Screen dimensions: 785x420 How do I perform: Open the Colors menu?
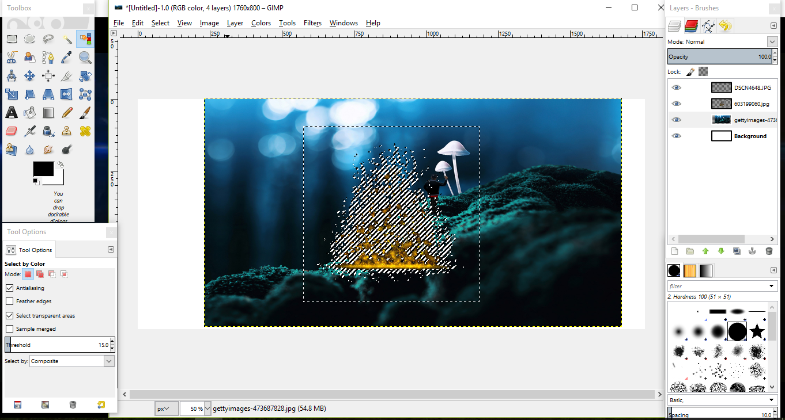261,23
